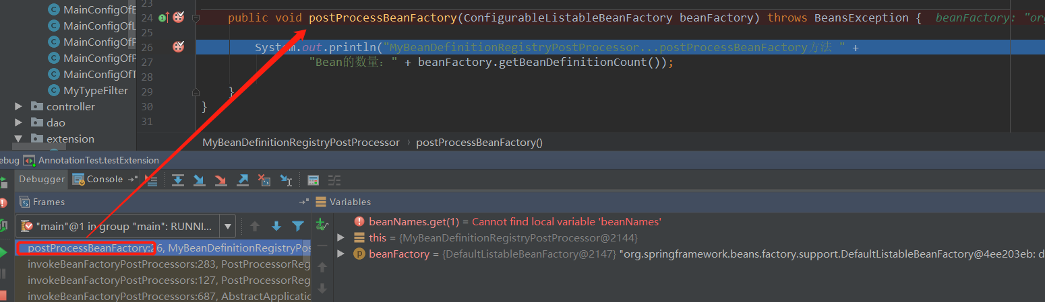The height and width of the screenshot is (302, 1045).
Task: Switch to the Debugger tab
Action: coord(42,179)
